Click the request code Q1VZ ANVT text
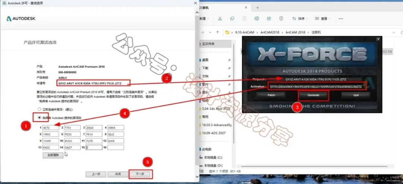This screenshot has height=184, width=403. 90,83
